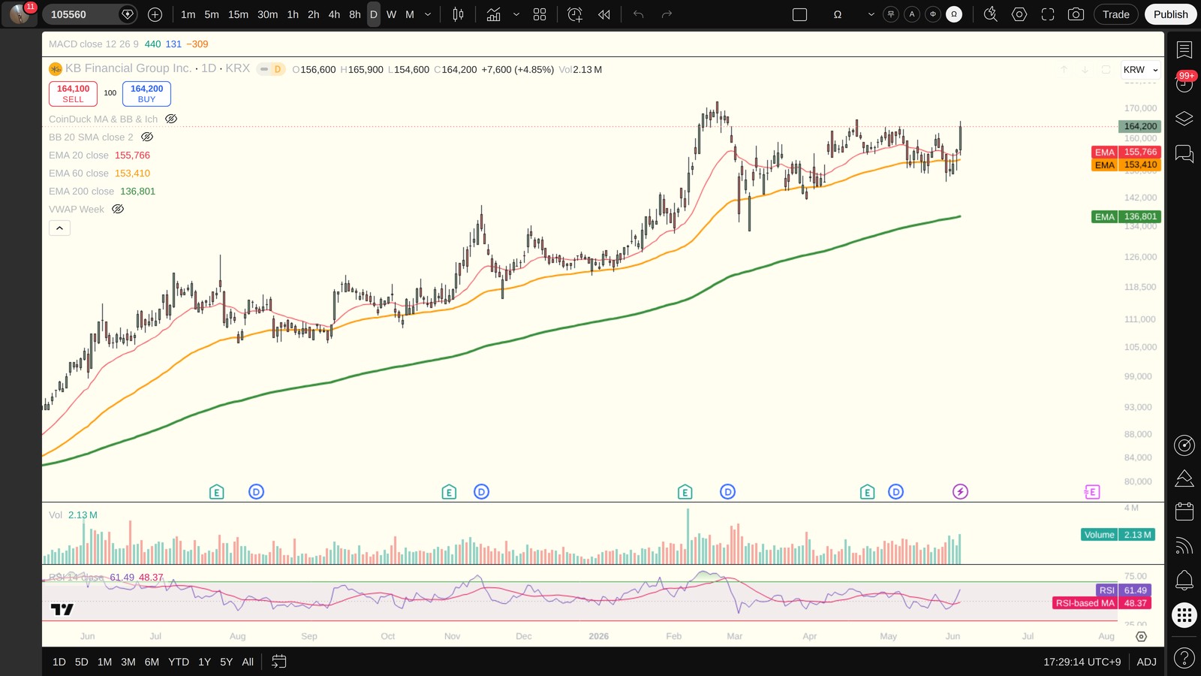Click the 164,200 BUY button

tap(146, 94)
